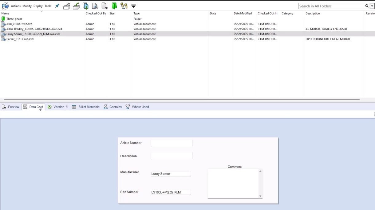
Task: Click the Check In box icon
Action: (x=76, y=6)
